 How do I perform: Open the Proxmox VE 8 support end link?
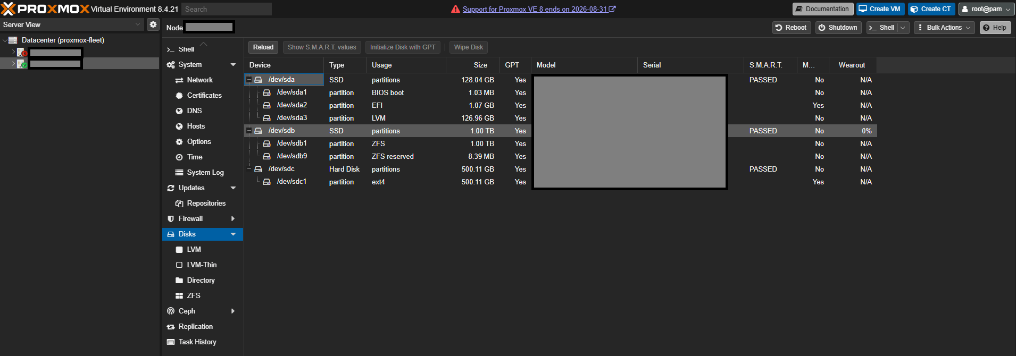pyautogui.click(x=539, y=9)
